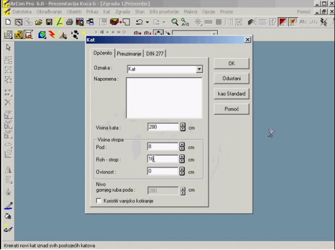This screenshot has width=335, height=250.
Task: Click the Undo arrow icon
Action: (x=139, y=22)
